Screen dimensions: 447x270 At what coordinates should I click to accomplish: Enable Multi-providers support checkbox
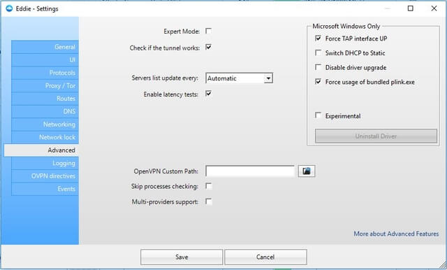point(209,201)
